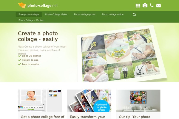The width and height of the screenshot is (179, 119).
Task: Click the checkmark beside up to 29 photos
Action: click(x=19, y=56)
